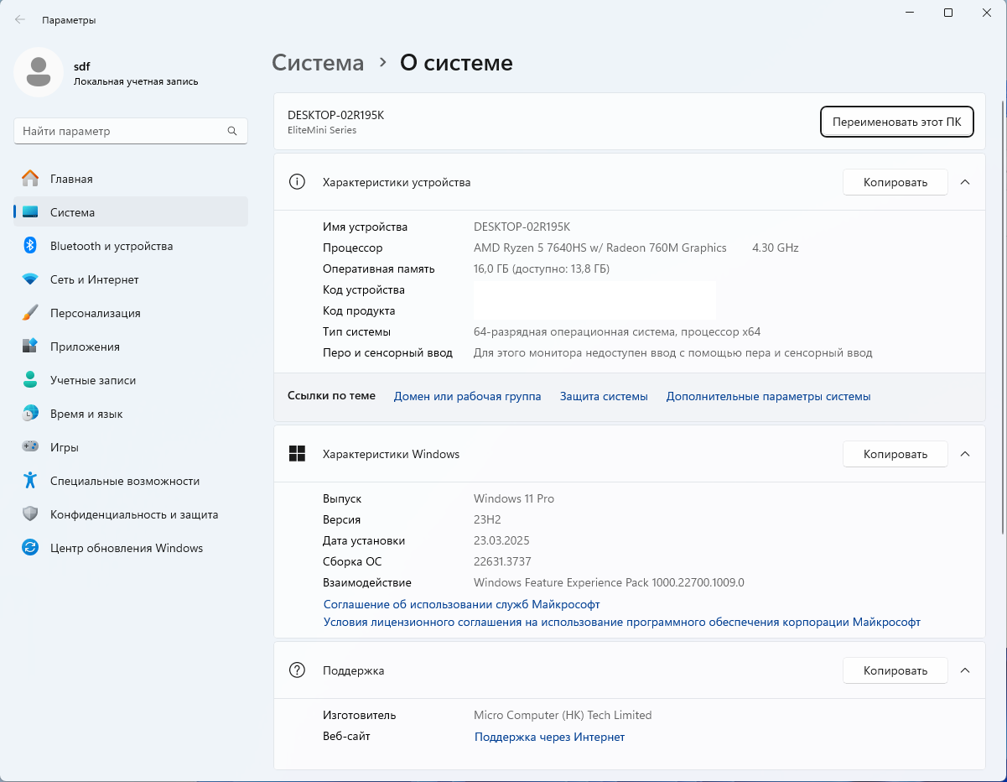
Task: Click the Wi-Fi network icon in sidebar
Action: point(30,279)
